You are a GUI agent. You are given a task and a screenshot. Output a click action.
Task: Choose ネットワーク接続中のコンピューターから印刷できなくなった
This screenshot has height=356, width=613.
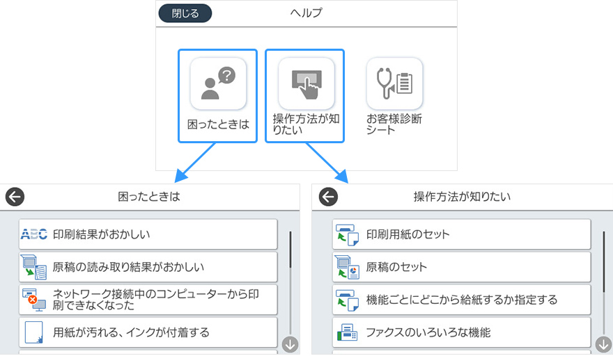point(148,300)
